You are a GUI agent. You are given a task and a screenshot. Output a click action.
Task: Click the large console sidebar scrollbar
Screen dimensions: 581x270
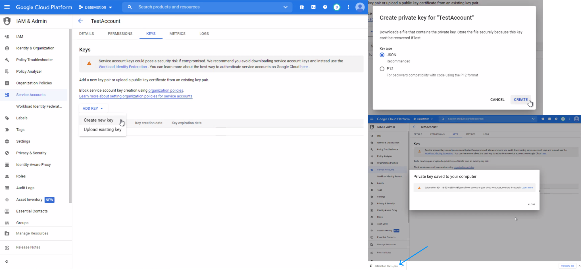[70, 116]
